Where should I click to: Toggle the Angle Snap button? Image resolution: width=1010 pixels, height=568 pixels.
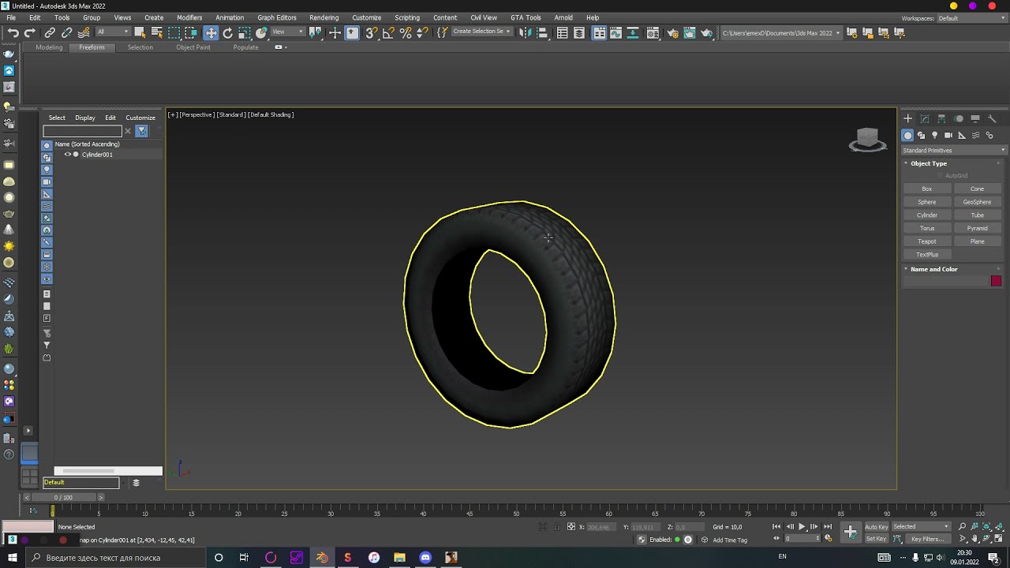click(388, 32)
